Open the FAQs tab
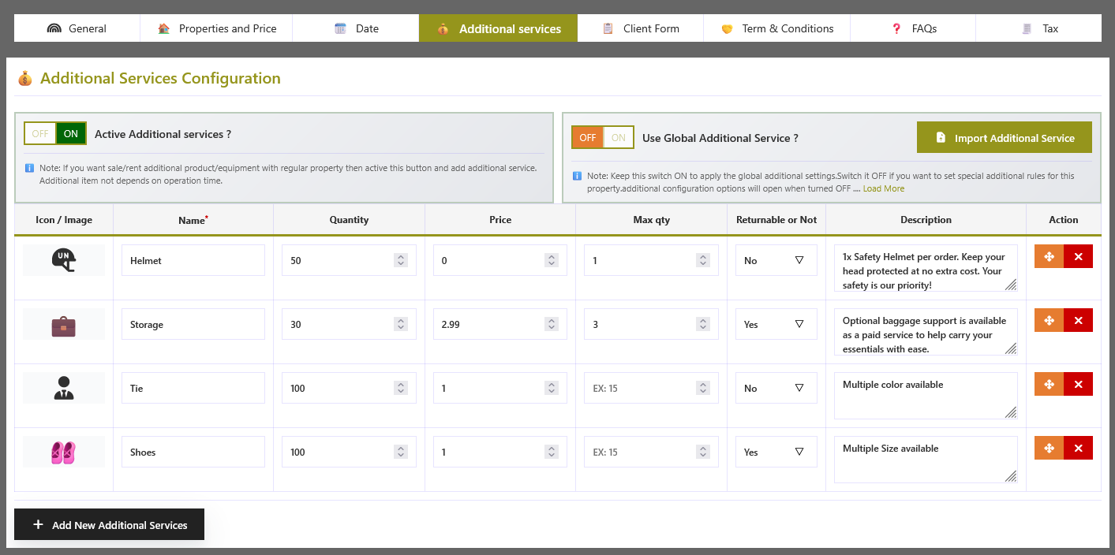 click(x=913, y=28)
